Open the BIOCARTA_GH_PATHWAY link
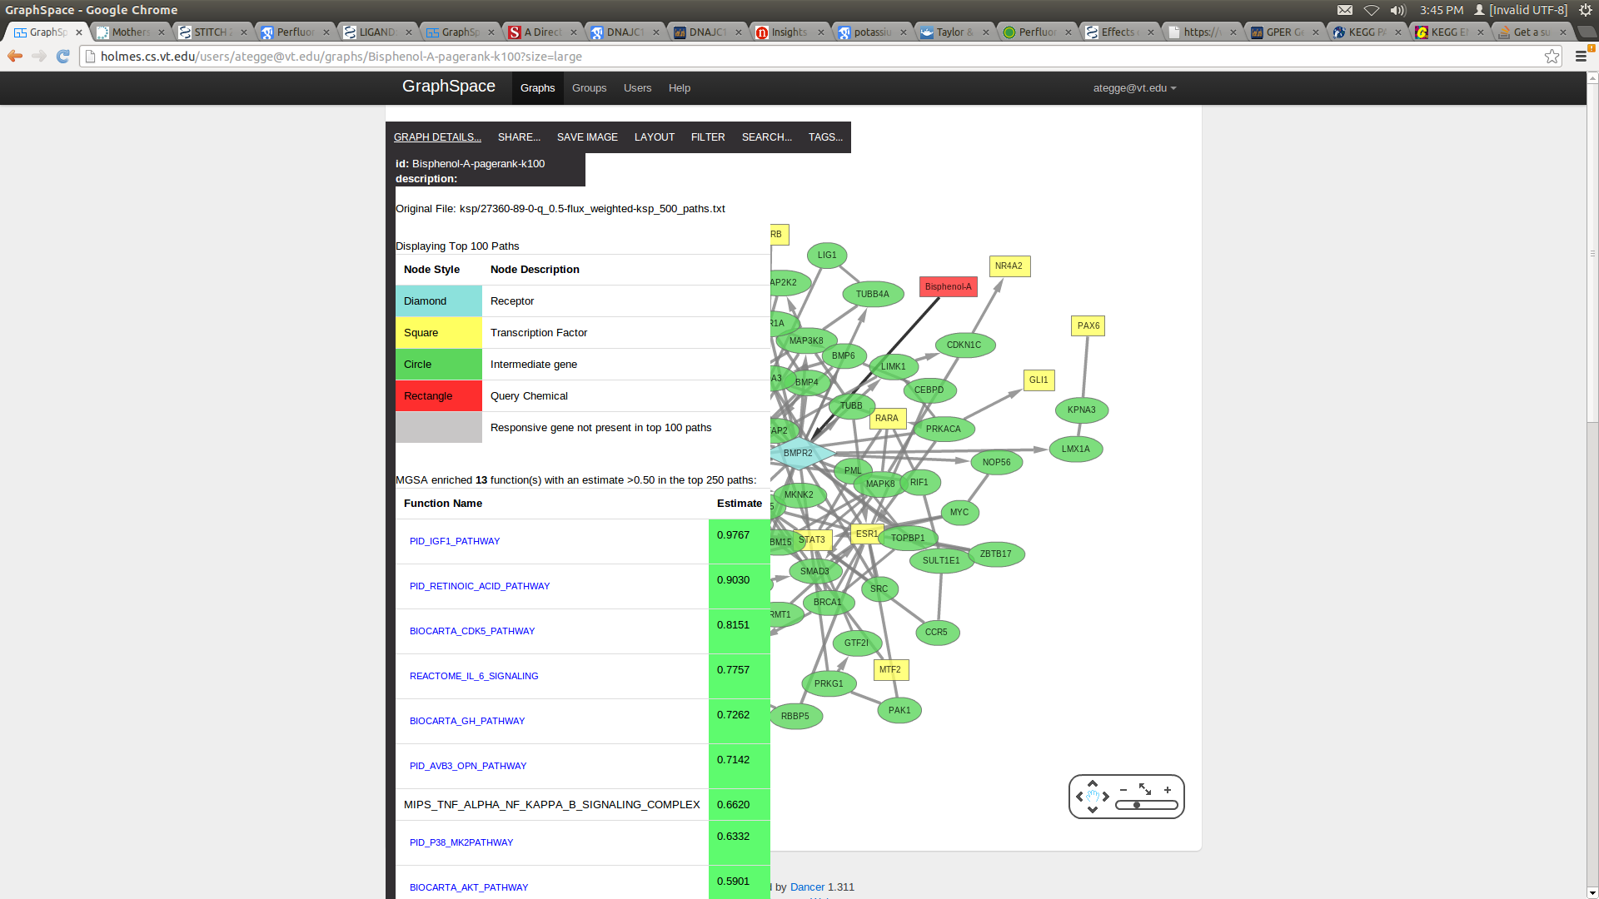1599x899 pixels. pos(467,721)
